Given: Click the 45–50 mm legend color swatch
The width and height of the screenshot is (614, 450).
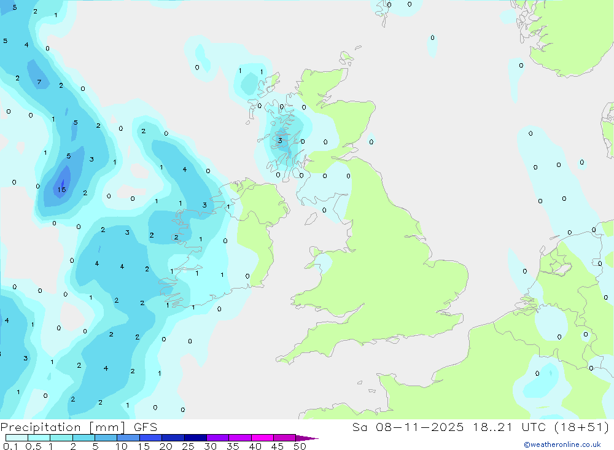Looking at the screenshot, I should click(285, 438).
